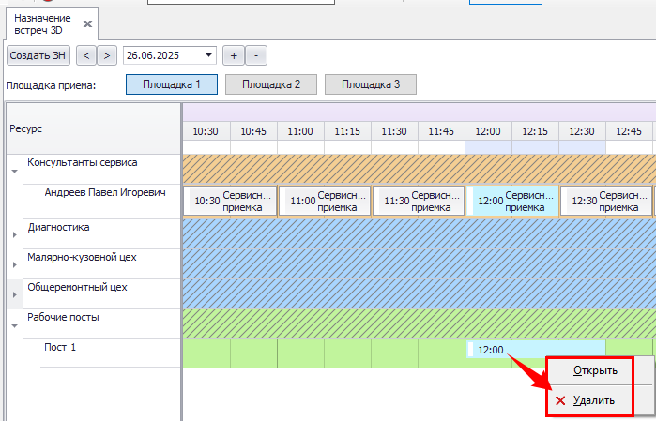Click the Создать ЗН button
Screen dimensions: 656x421
[38, 55]
